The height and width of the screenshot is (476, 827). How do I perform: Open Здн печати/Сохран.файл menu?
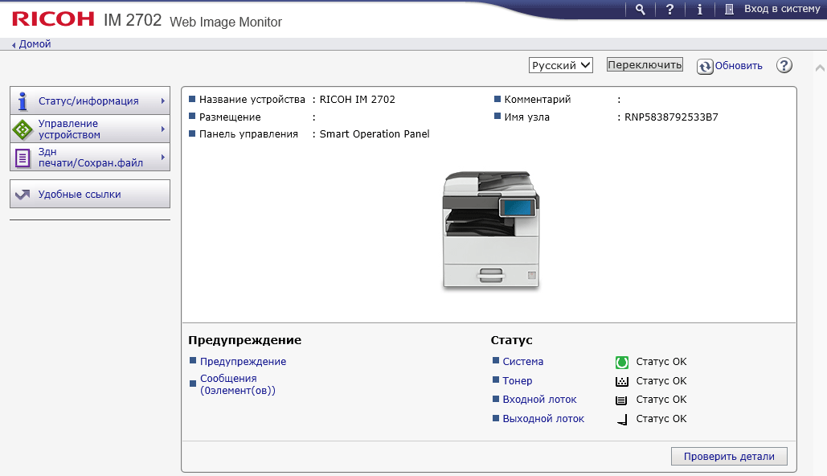click(90, 157)
